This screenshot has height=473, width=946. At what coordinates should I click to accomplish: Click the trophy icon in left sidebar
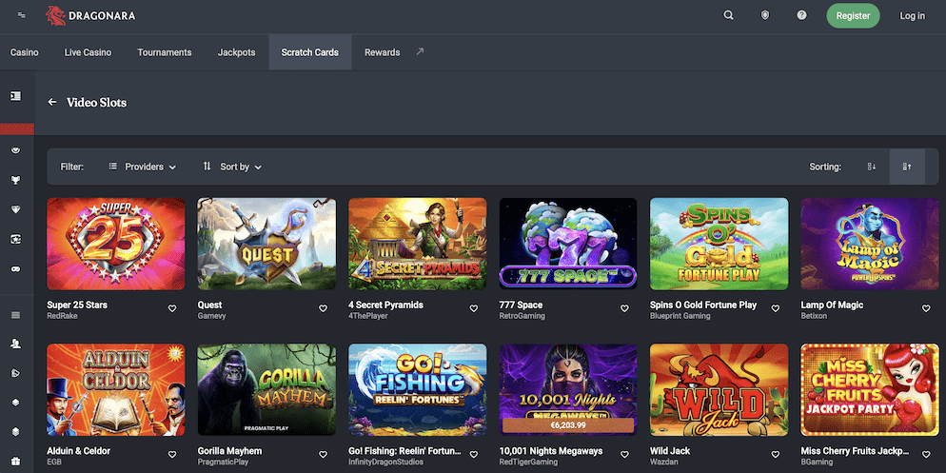click(15, 180)
